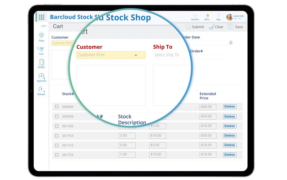The height and width of the screenshot is (180, 287).
Task: Check the box for stock 001596
Action: 57,126
